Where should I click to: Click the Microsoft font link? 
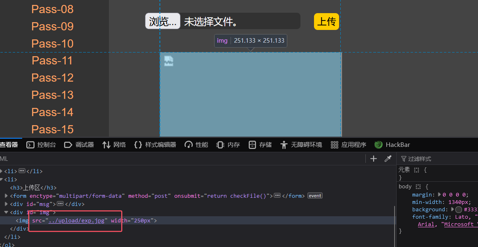click(461, 224)
